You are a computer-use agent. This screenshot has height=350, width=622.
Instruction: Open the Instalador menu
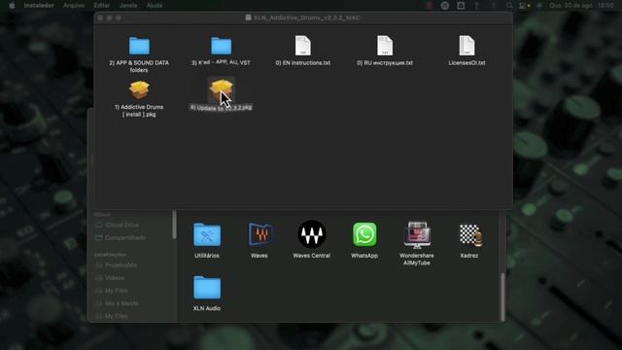(x=39, y=6)
